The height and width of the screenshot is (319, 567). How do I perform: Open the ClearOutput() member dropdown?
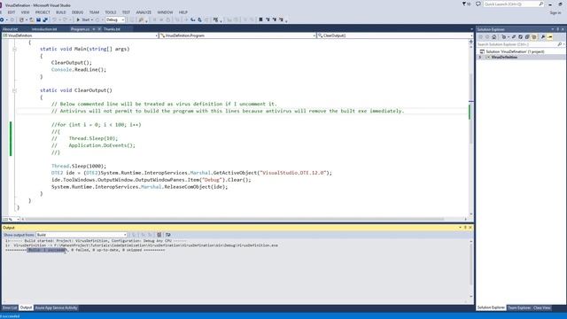coord(395,35)
